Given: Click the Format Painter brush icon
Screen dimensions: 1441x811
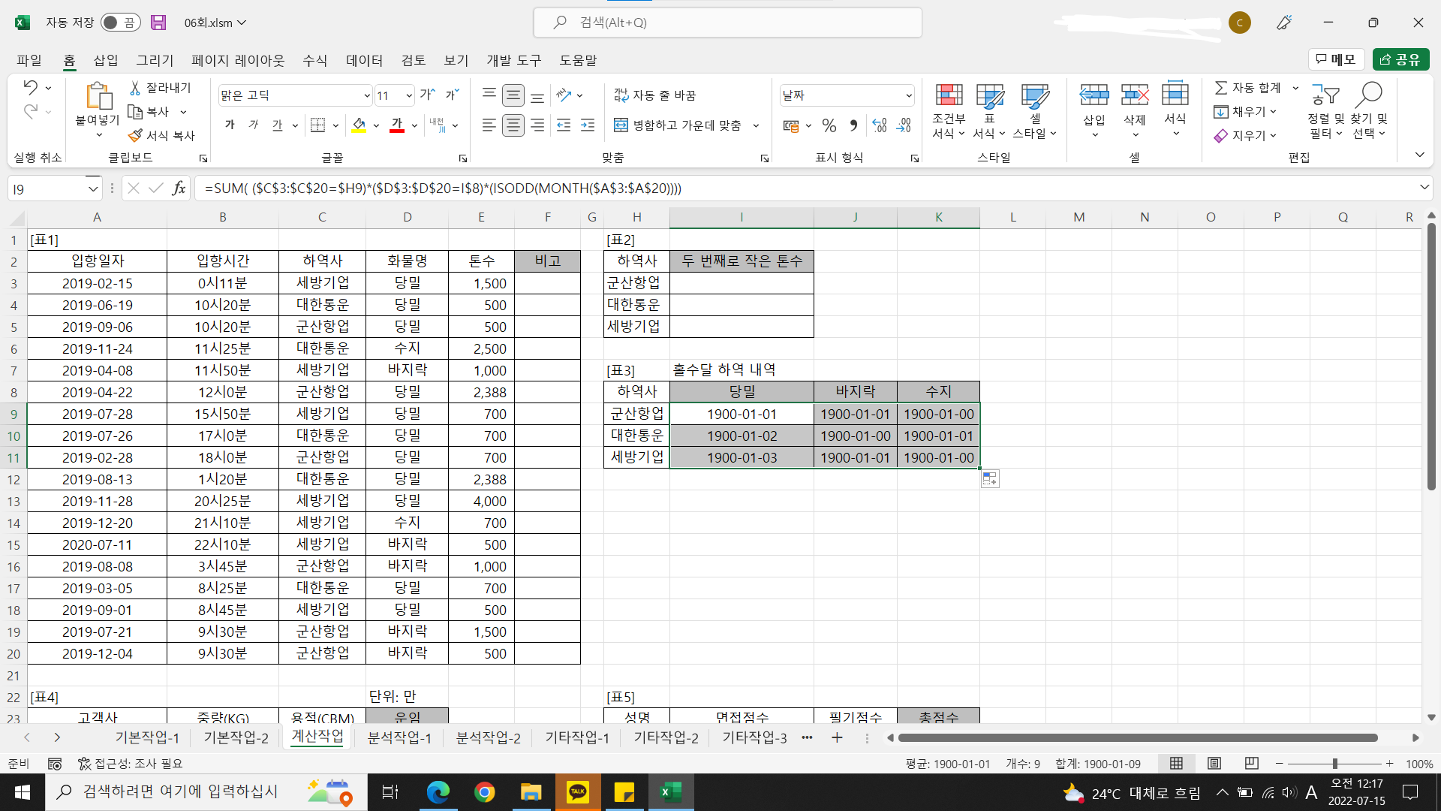Looking at the screenshot, I should (x=135, y=136).
